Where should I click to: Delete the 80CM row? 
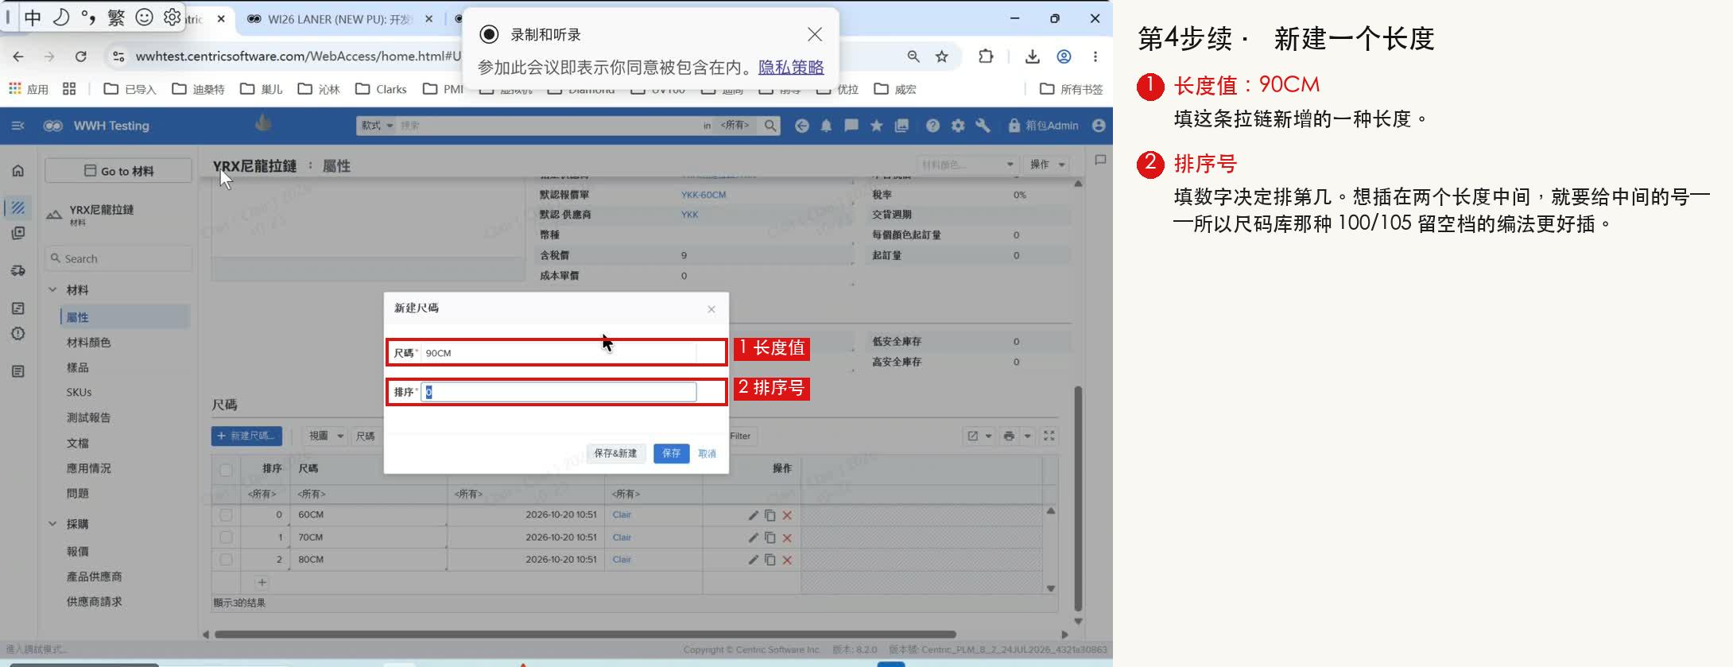787,560
